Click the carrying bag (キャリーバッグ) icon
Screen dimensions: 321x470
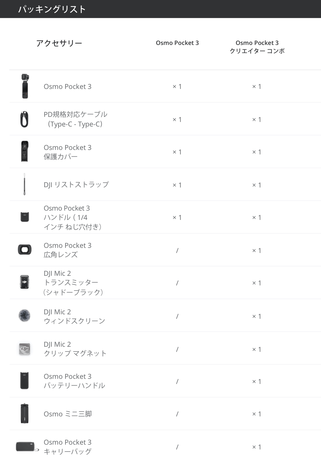(x=25, y=446)
